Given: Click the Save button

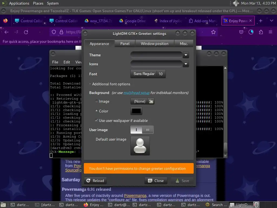Looking at the screenshot, I should click(182, 181).
